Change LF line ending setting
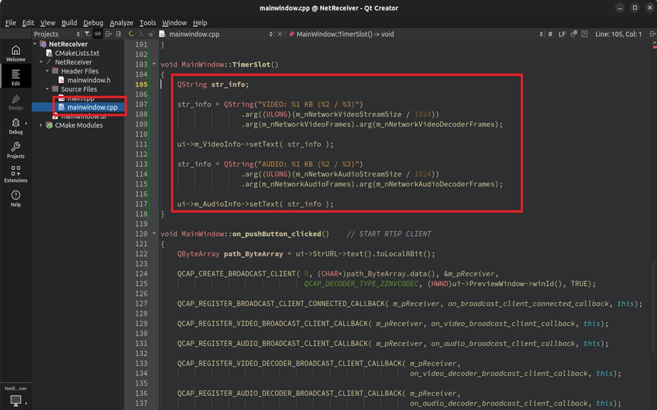 click(562, 34)
